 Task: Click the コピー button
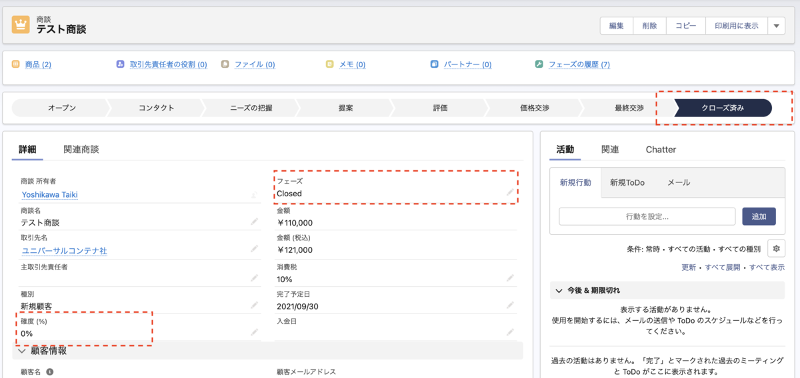tap(686, 26)
